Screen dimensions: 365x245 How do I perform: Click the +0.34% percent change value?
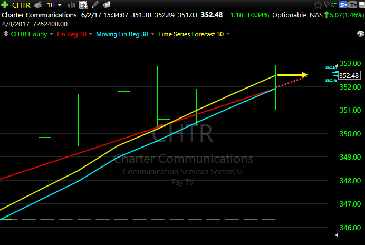(x=258, y=15)
